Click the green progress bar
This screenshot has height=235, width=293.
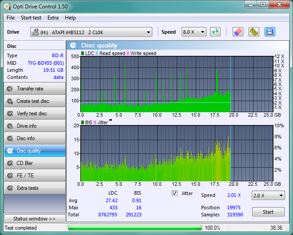click(135, 228)
